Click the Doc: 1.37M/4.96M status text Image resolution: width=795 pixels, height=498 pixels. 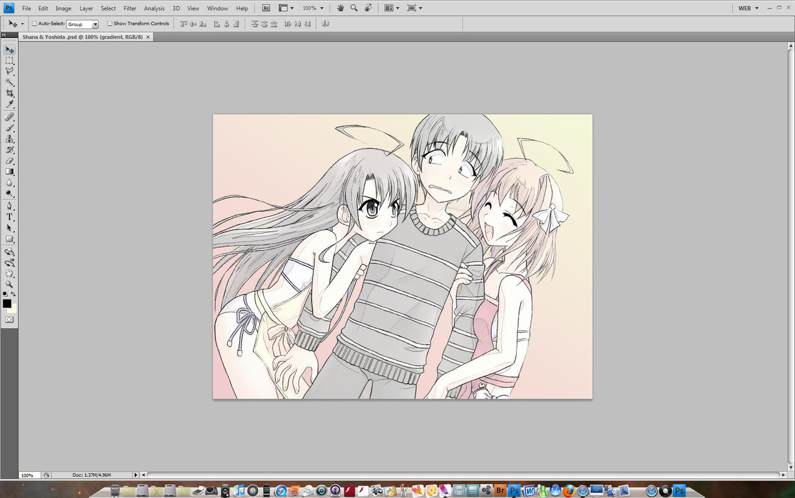point(92,475)
